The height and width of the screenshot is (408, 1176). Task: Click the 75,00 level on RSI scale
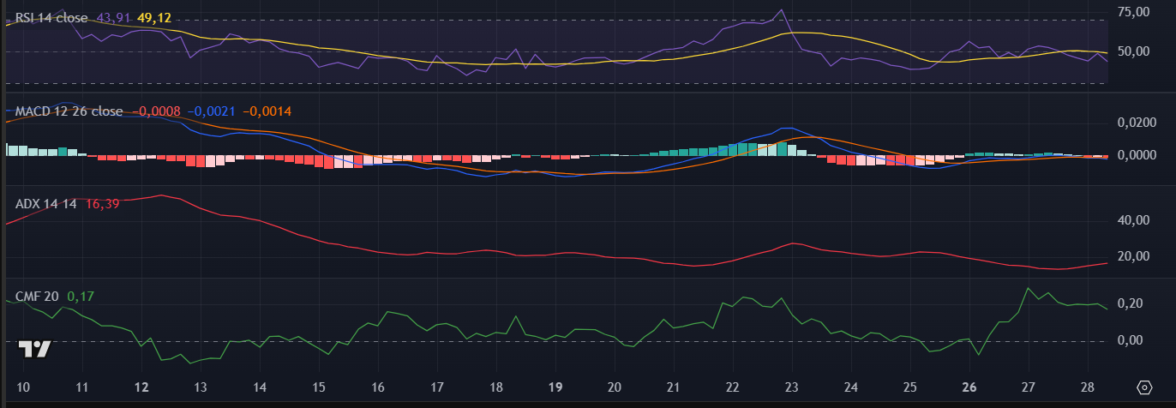[1132, 12]
